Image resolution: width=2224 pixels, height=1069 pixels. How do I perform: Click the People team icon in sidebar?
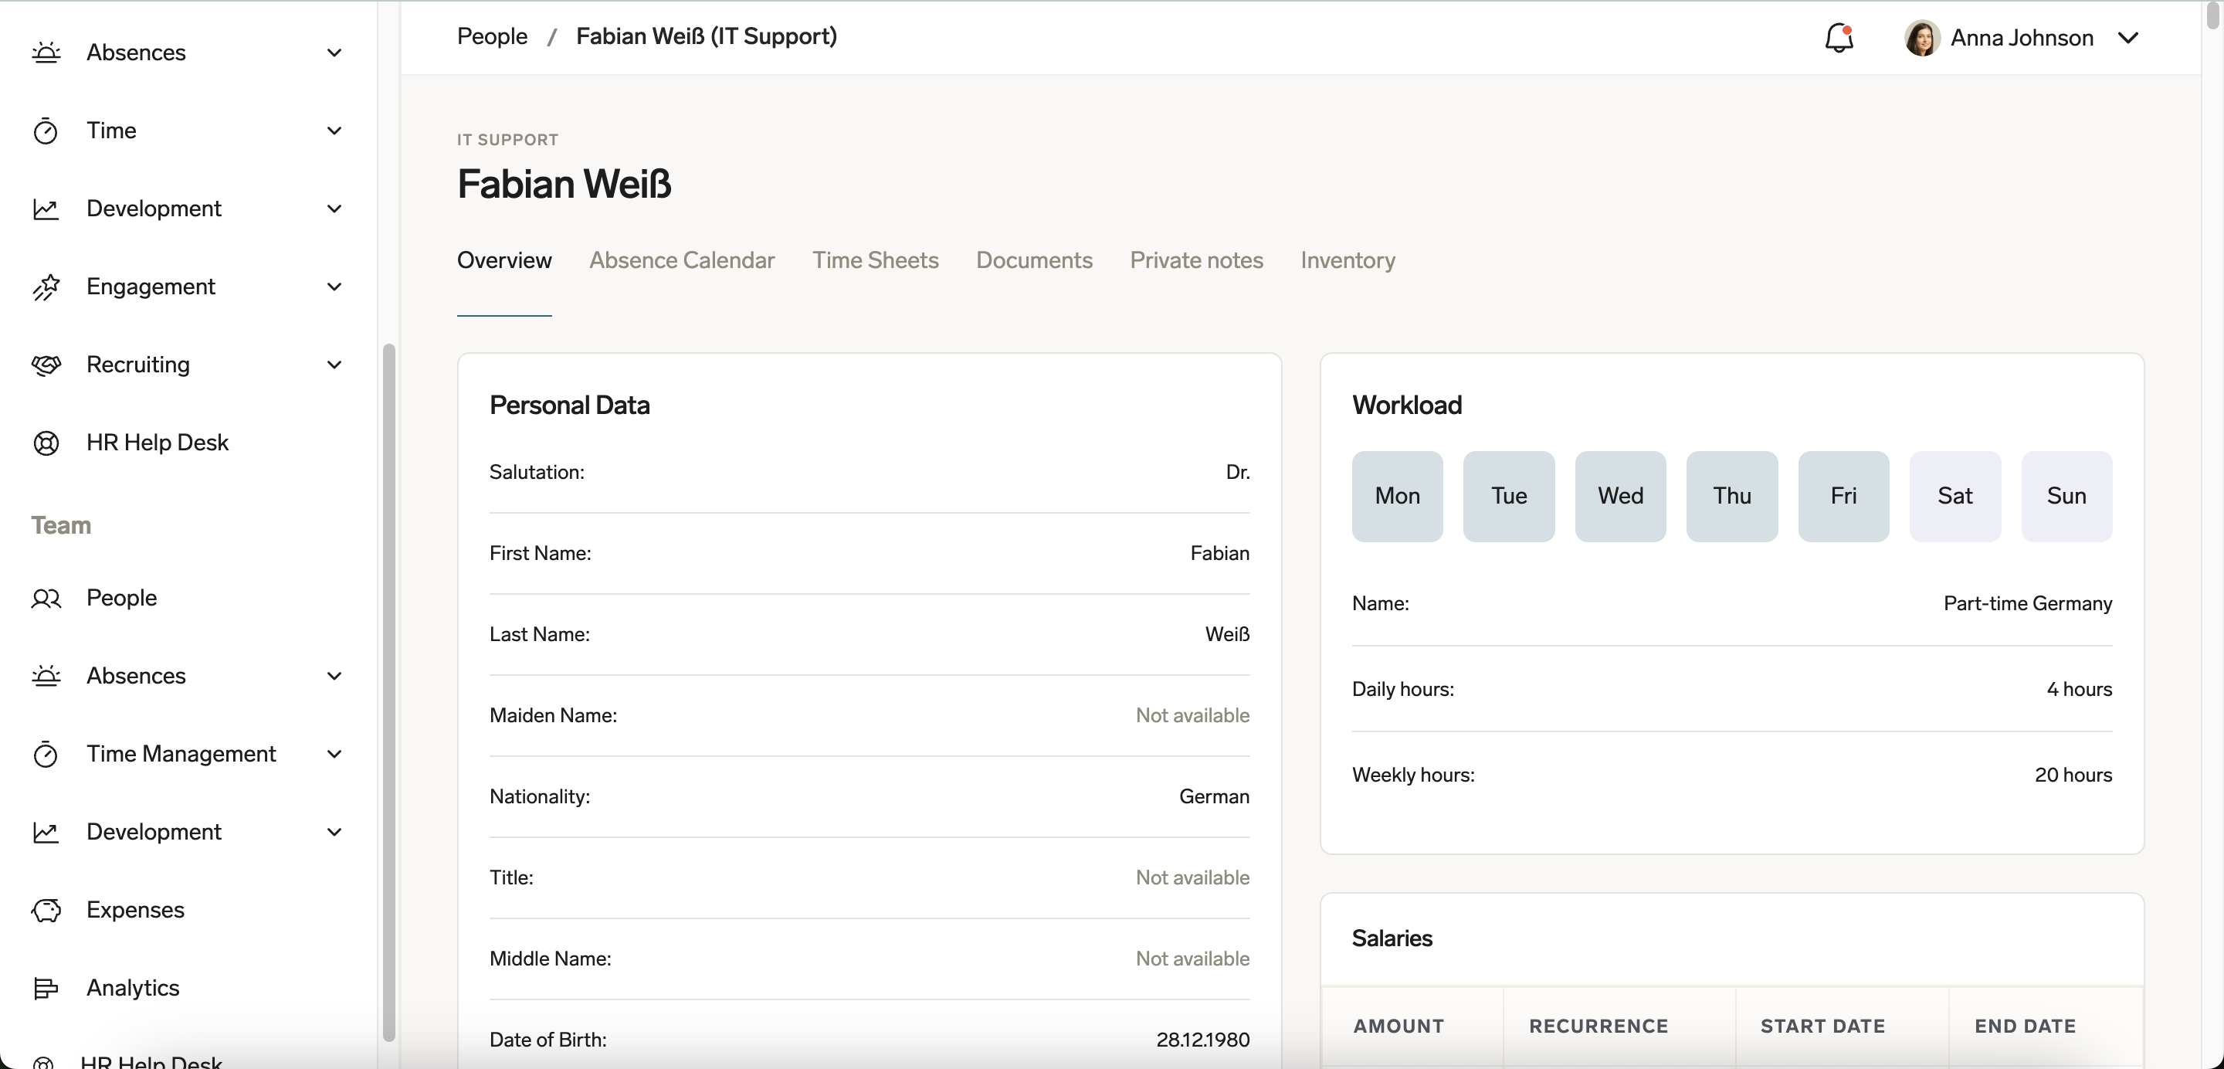pyautogui.click(x=46, y=598)
